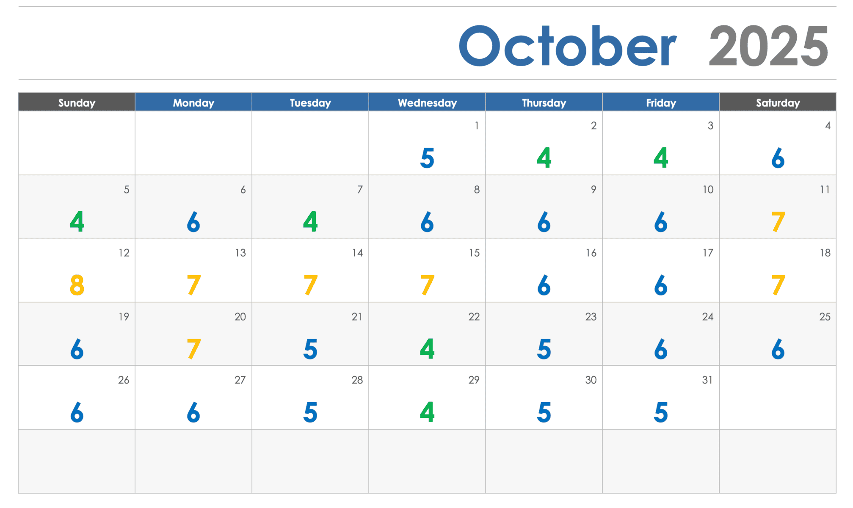The image size is (853, 508).
Task: Click the 2025 year heading
Action: click(x=768, y=46)
